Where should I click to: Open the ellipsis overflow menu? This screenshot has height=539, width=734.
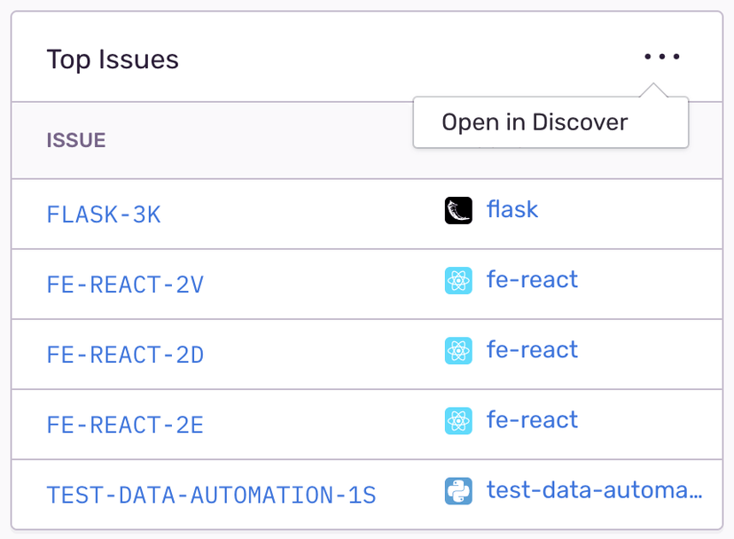point(661,56)
